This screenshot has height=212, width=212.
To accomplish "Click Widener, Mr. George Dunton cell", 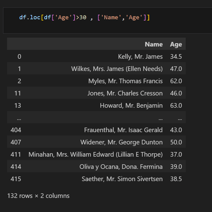I will click(121, 142).
